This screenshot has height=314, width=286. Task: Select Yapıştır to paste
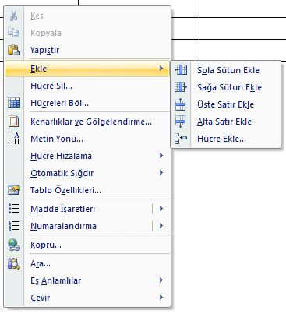click(x=87, y=50)
